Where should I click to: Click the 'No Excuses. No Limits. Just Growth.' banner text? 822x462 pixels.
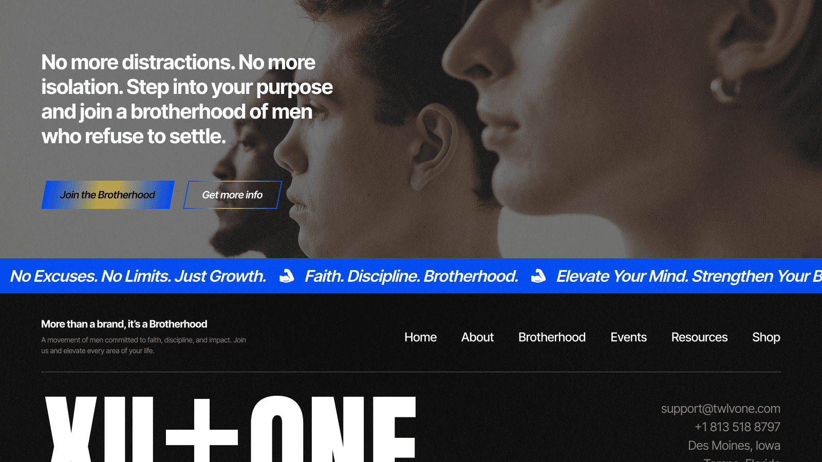(x=138, y=276)
